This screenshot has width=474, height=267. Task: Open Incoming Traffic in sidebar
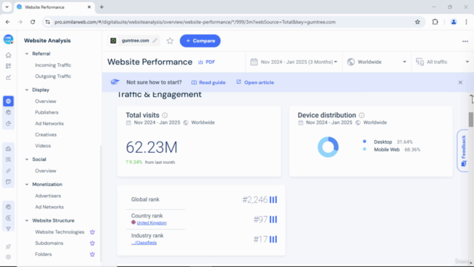click(53, 65)
